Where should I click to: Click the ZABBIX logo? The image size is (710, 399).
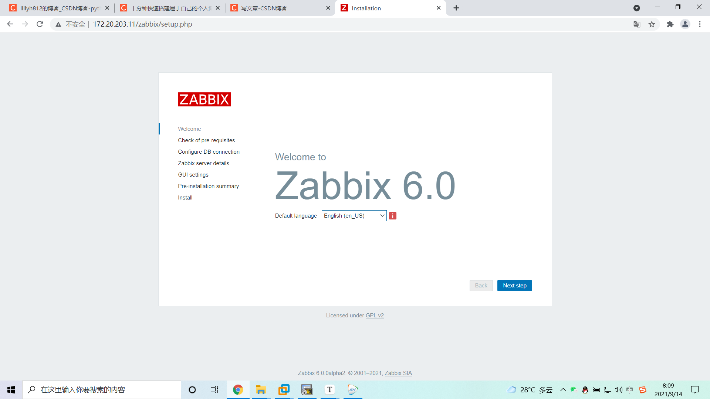[x=204, y=99]
